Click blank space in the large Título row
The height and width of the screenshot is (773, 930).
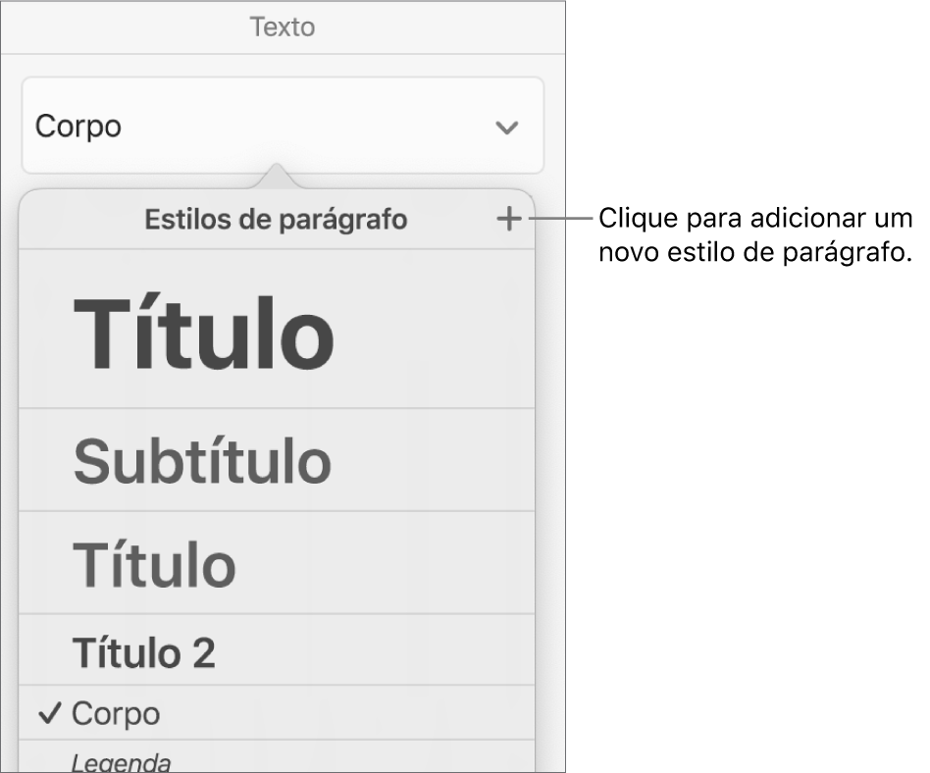coord(441,335)
